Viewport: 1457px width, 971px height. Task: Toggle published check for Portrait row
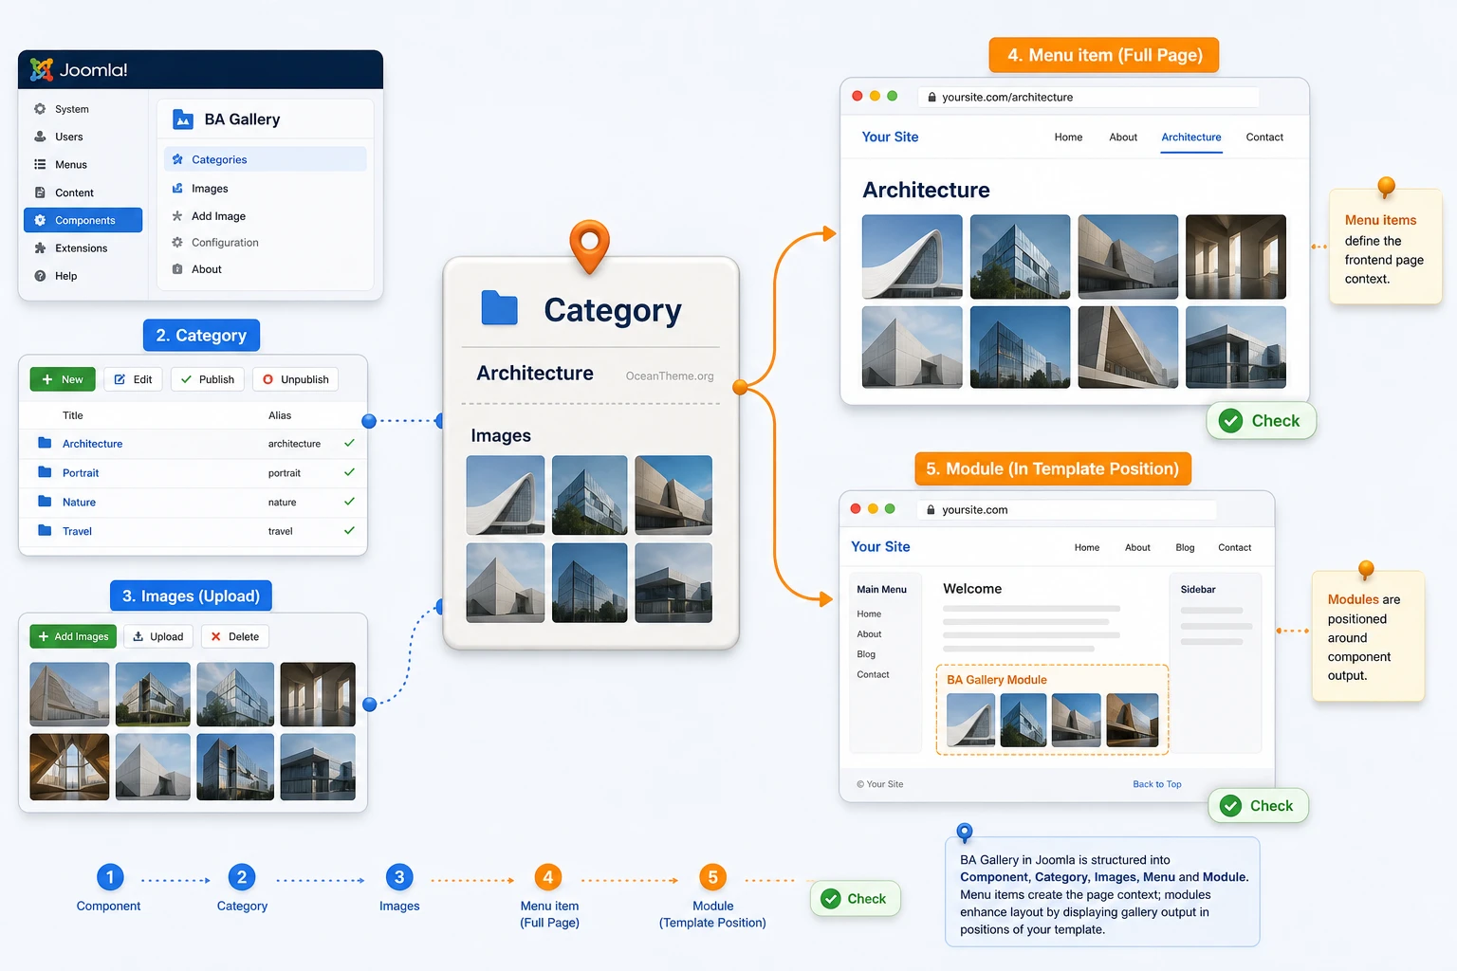[x=349, y=472]
